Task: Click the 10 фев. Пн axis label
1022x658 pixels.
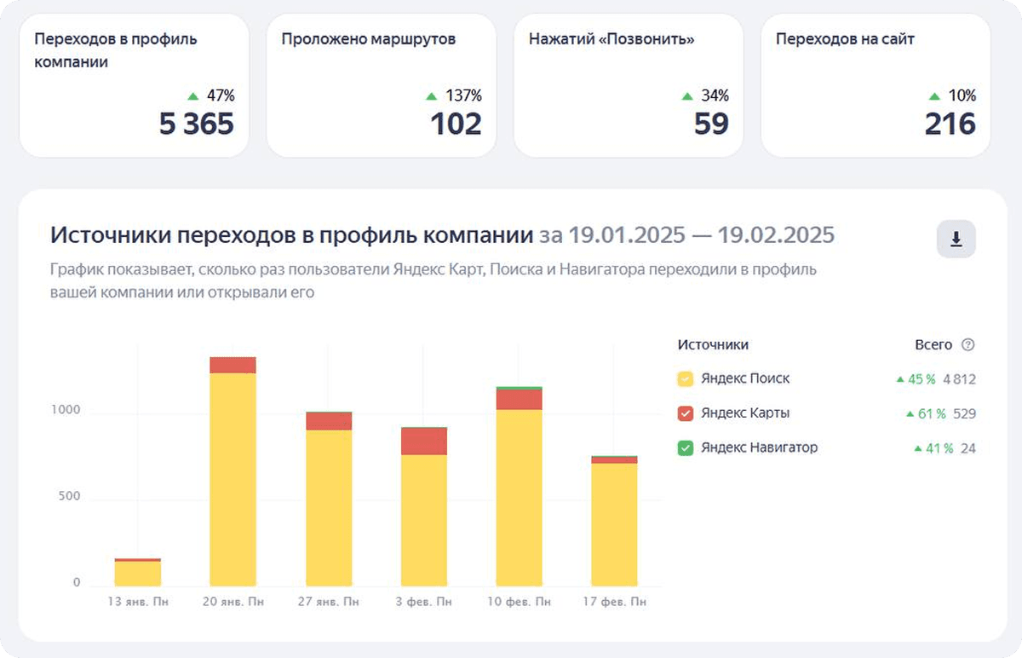Action: pyautogui.click(x=520, y=602)
